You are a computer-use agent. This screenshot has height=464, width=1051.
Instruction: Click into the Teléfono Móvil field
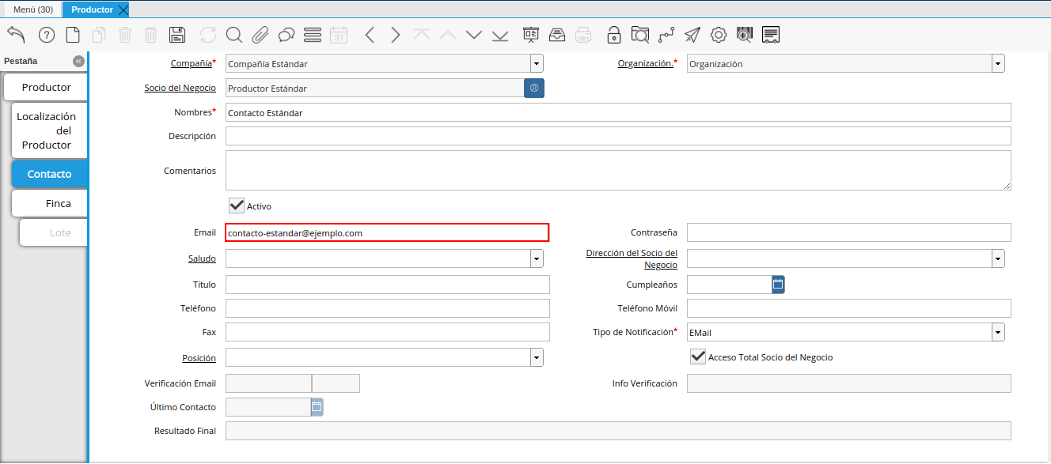click(x=848, y=308)
